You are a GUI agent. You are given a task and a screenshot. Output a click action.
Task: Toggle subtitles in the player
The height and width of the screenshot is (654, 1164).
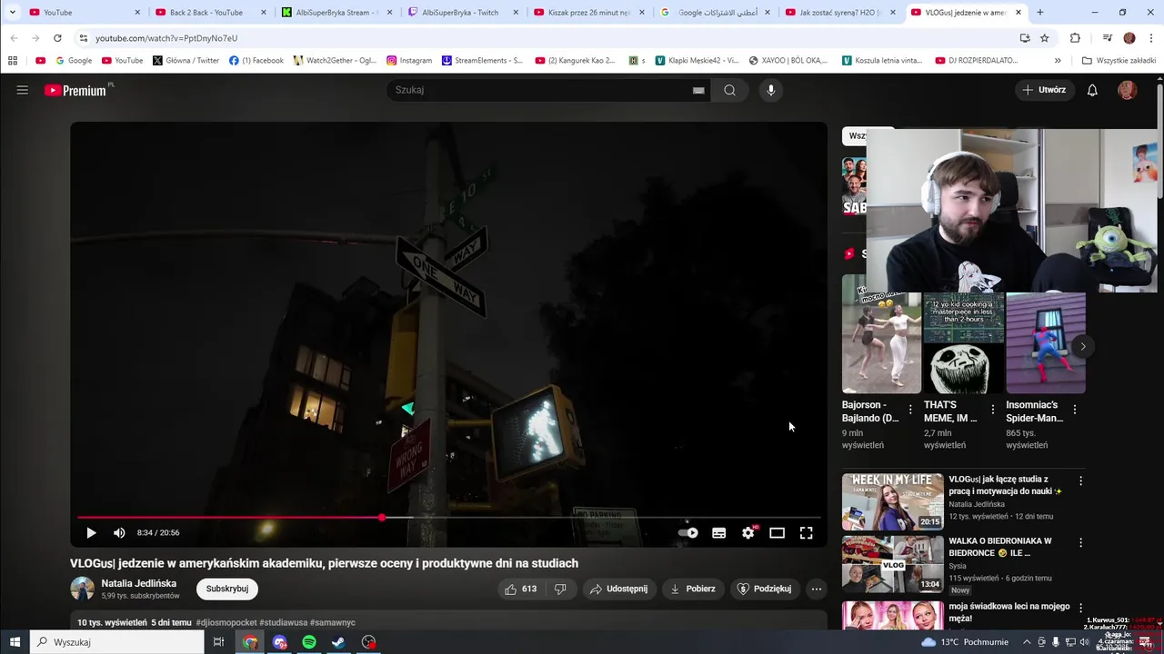tap(718, 533)
